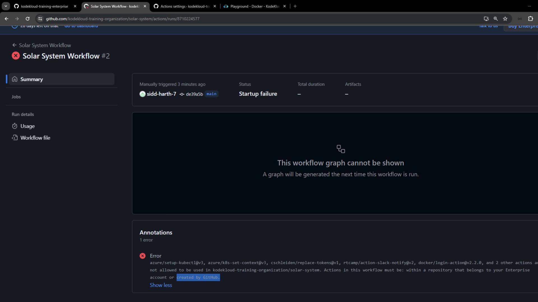Viewport: 538px width, 302px height.
Task: Open the tab search dropdown arrow
Action: coord(6,6)
